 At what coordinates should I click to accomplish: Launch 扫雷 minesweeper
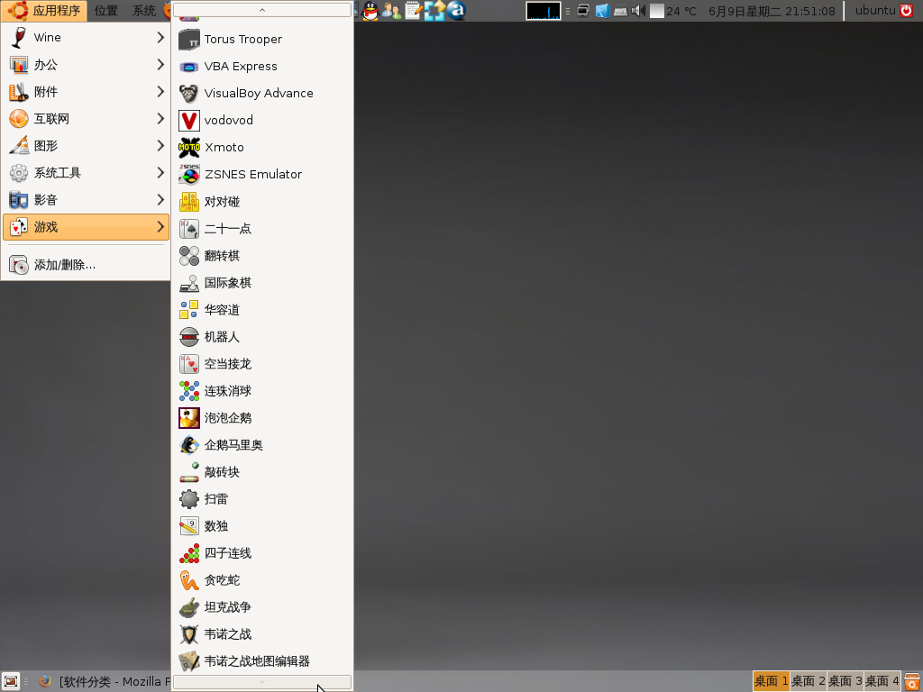[262, 499]
